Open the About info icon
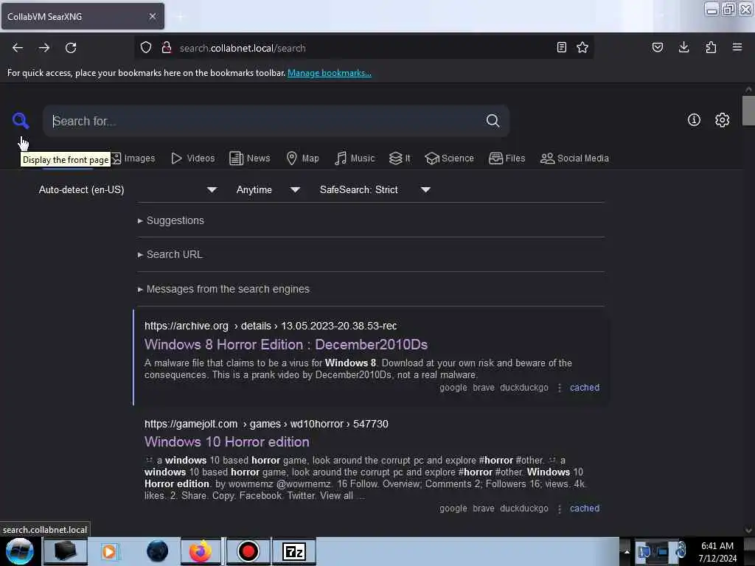 coord(694,120)
